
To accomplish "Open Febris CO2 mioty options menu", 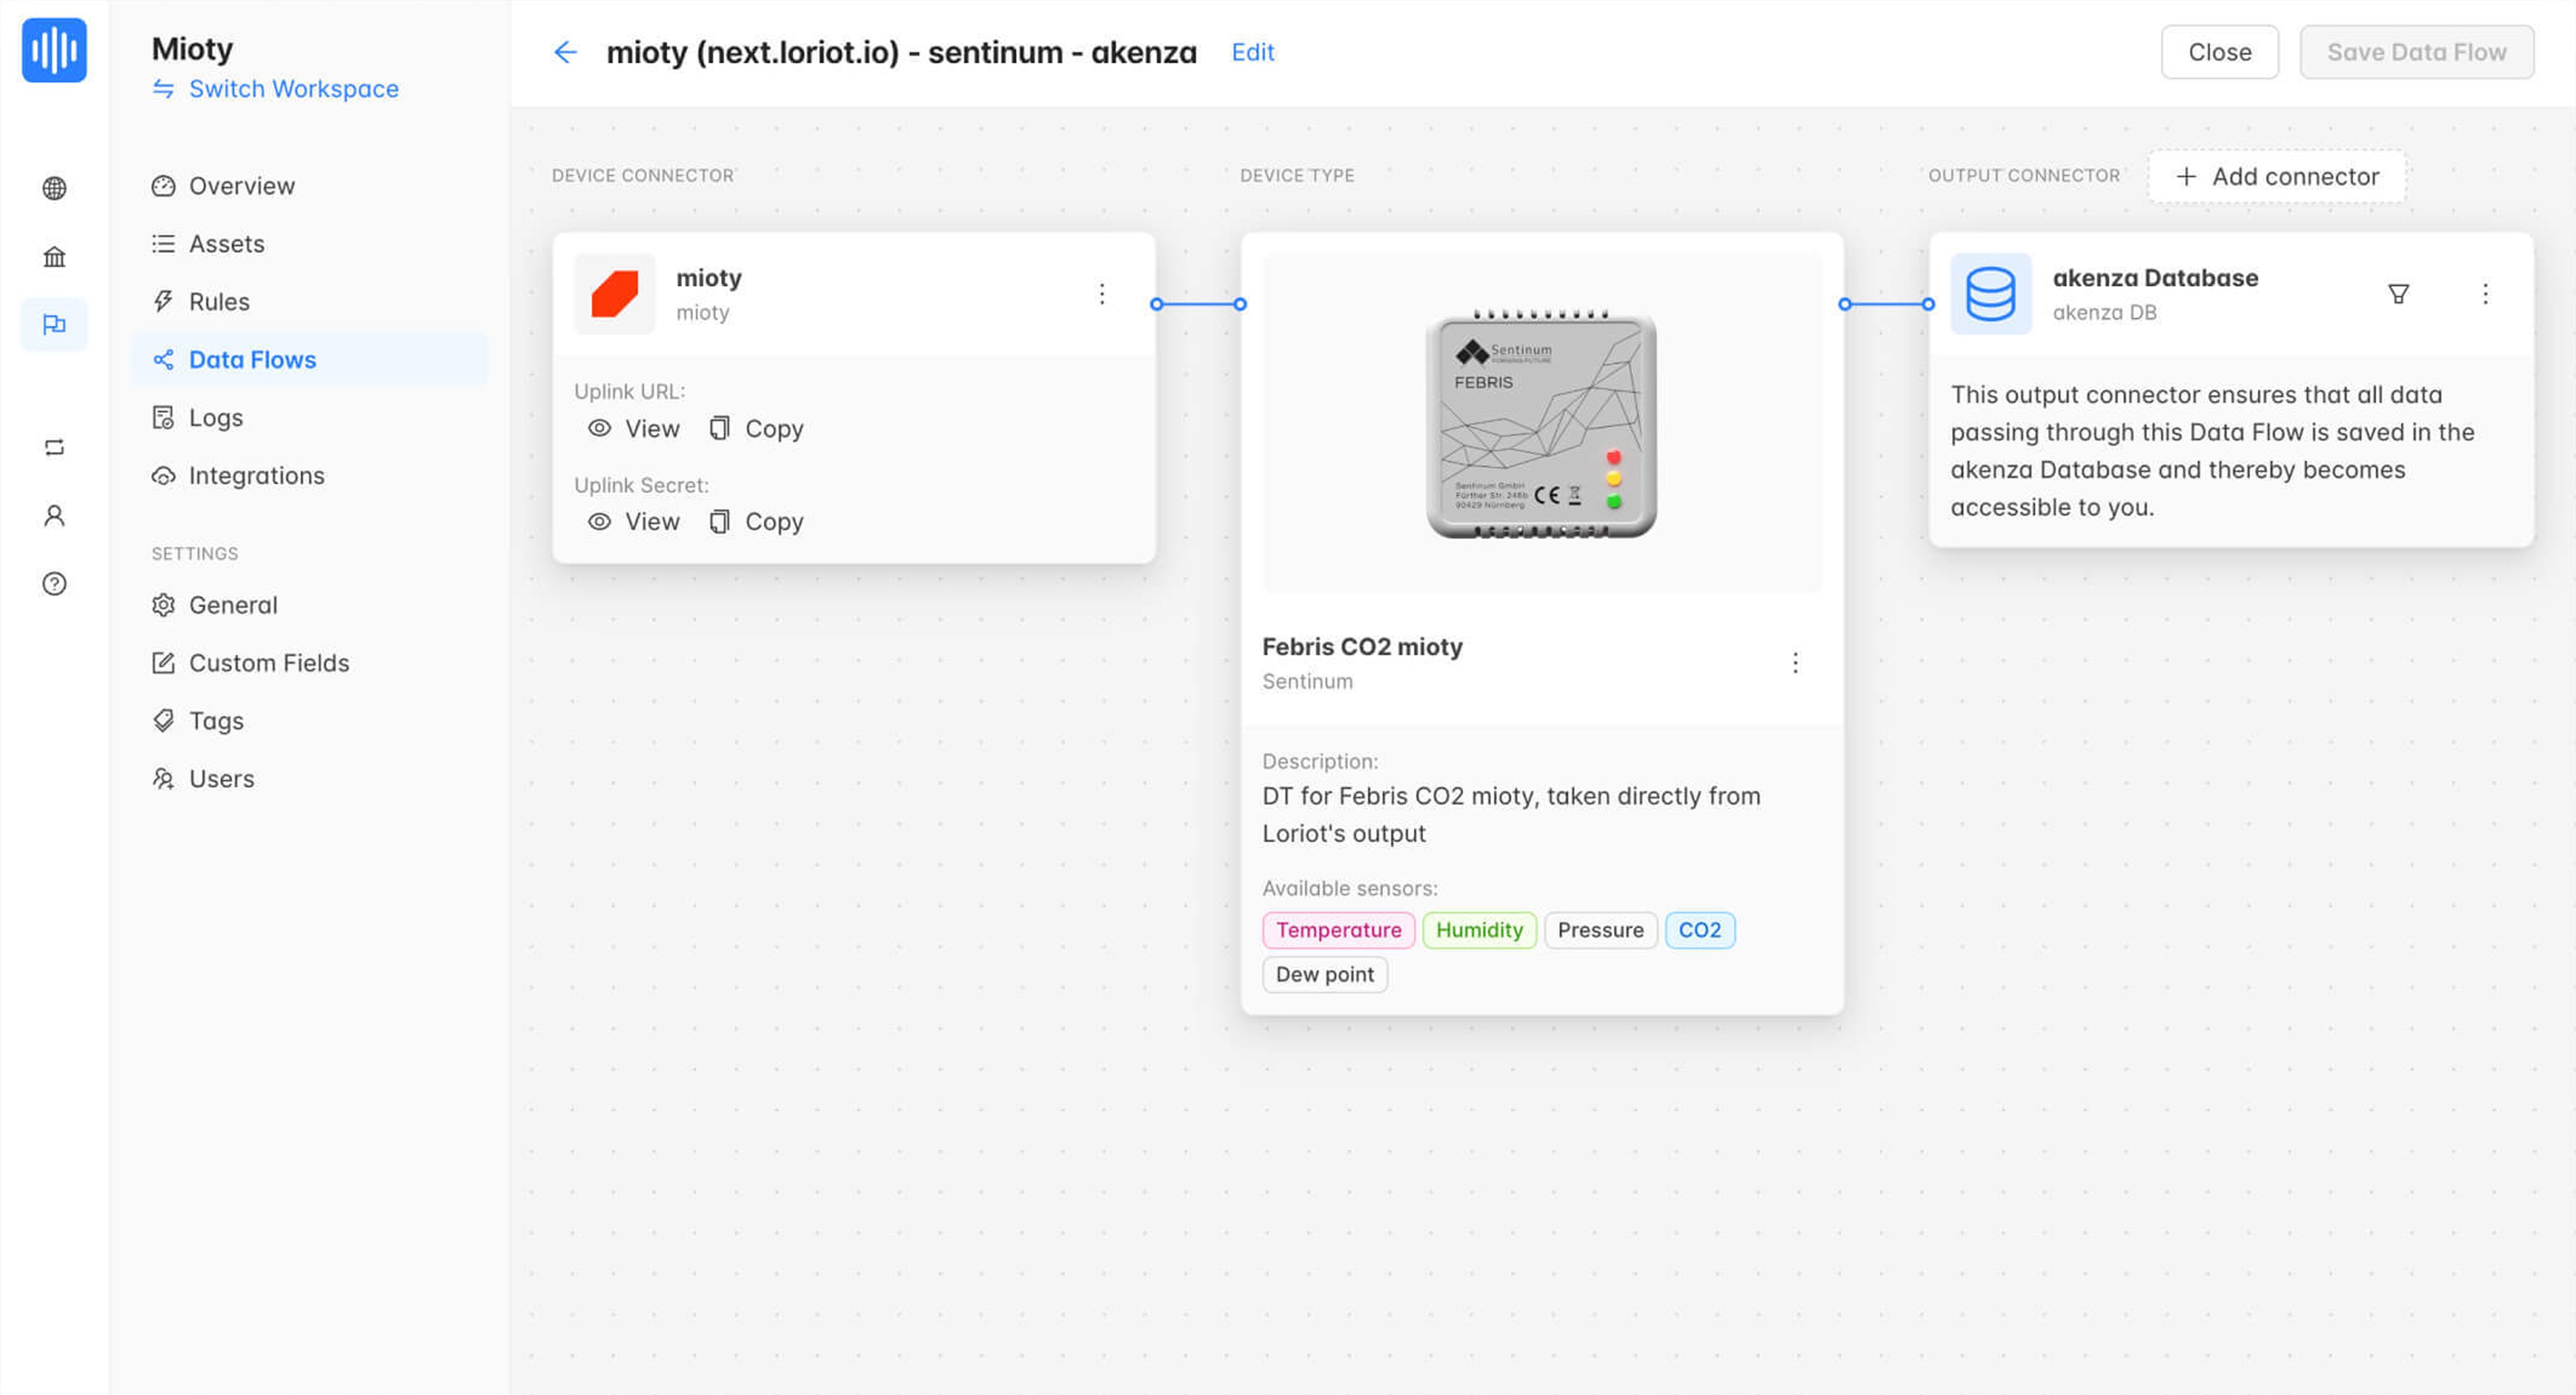I will click(1795, 663).
